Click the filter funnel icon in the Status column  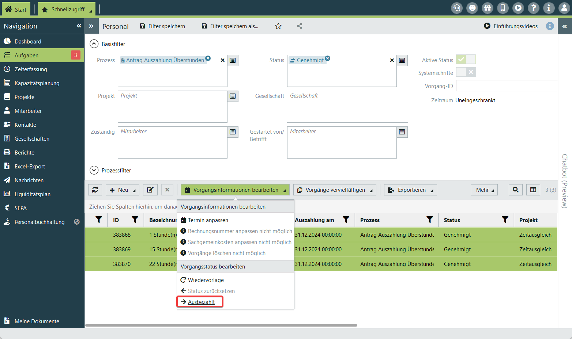[505, 220]
